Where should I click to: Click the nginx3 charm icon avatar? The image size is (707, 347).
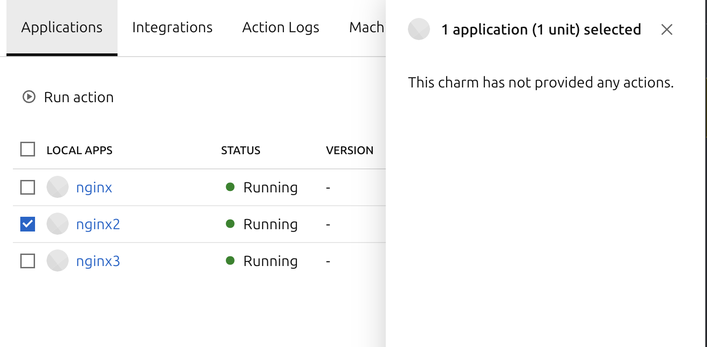pyautogui.click(x=57, y=261)
